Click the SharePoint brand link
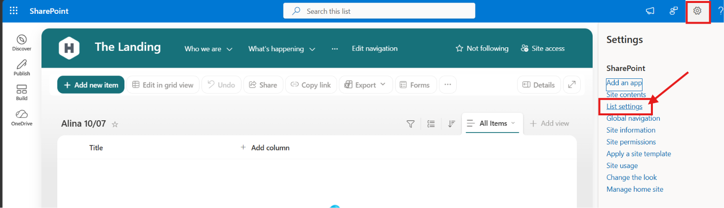 pos(49,11)
